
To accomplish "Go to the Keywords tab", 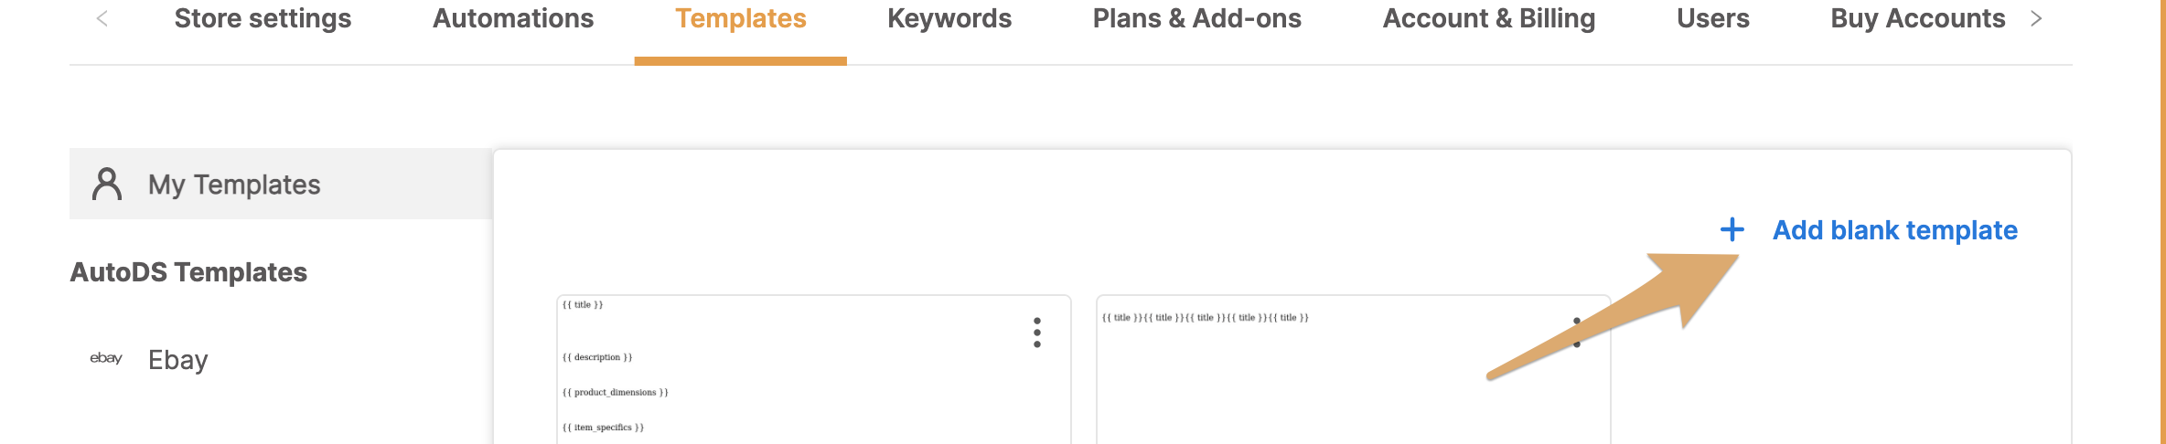I will click(949, 19).
